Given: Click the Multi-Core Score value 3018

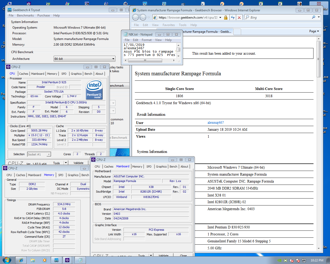Looking at the screenshot, I should [269, 96].
